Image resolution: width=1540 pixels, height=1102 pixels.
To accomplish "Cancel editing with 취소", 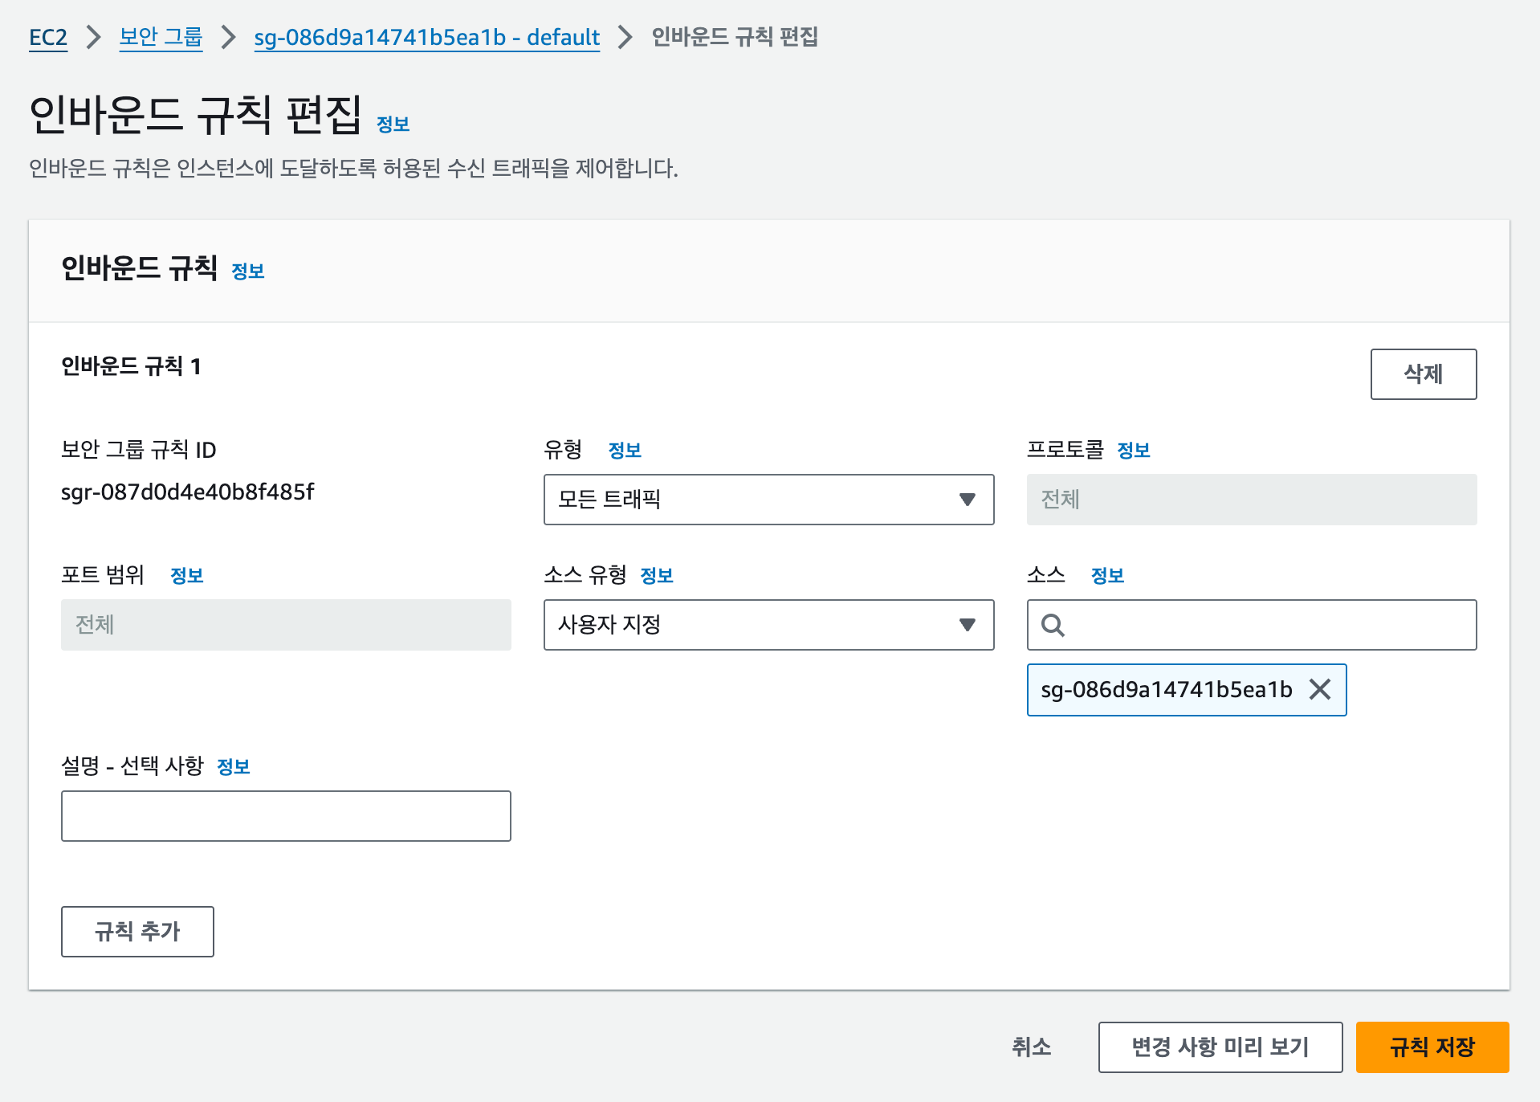I will tap(1031, 1047).
